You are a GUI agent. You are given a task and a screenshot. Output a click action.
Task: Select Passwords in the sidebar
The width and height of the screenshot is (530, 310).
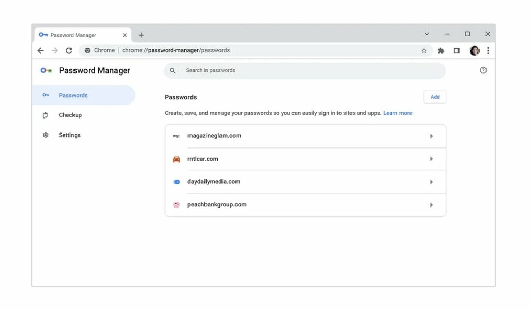pyautogui.click(x=83, y=95)
